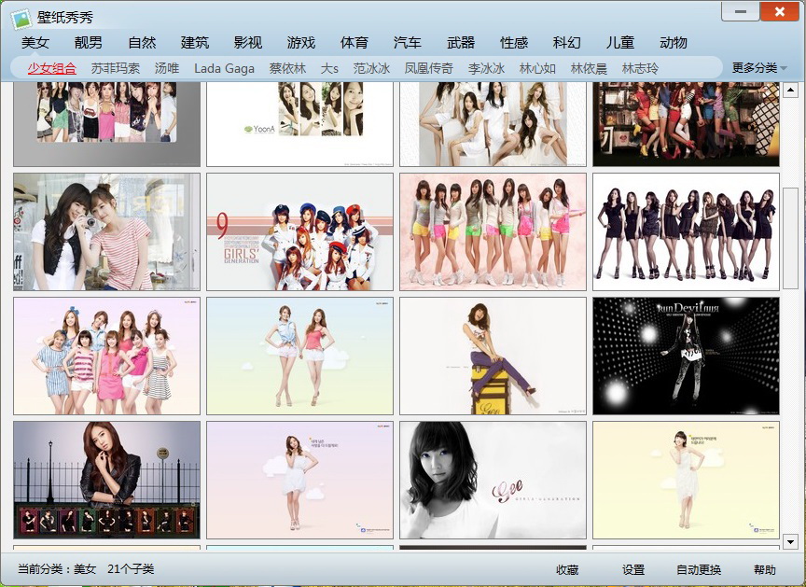This screenshot has height=587, width=806.
Task: Open the 苏菲玛索 subcategory
Action: coord(115,68)
